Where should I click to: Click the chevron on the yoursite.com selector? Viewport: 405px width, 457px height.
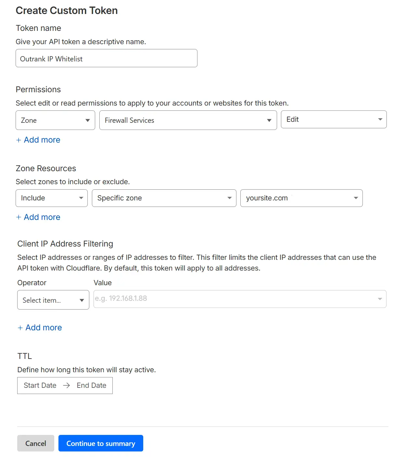[x=355, y=198]
